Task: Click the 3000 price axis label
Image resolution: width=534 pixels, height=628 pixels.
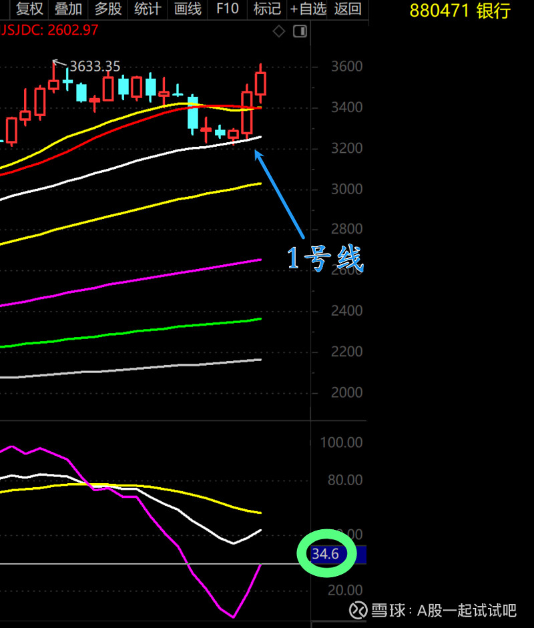Action: click(x=346, y=189)
